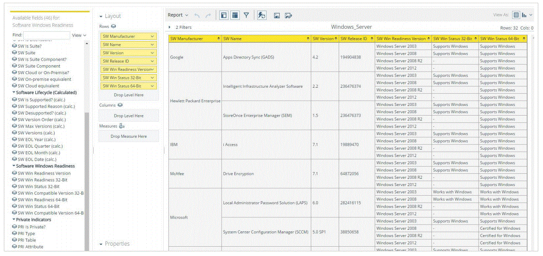Click the Find field text box
This screenshot has height=256, width=543.
[x=47, y=35]
